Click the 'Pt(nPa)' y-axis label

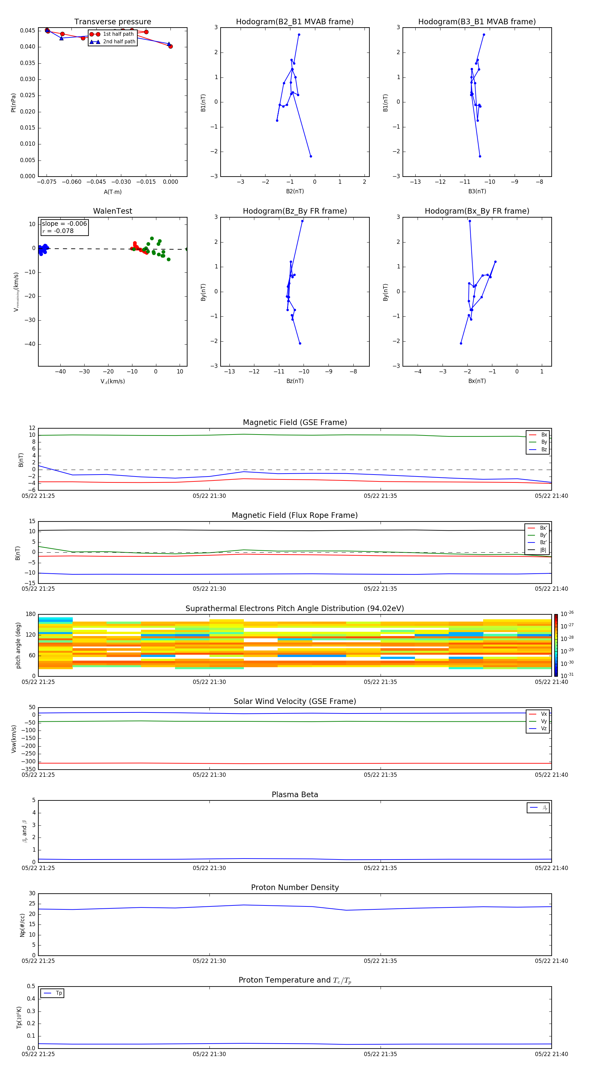[x=13, y=102]
